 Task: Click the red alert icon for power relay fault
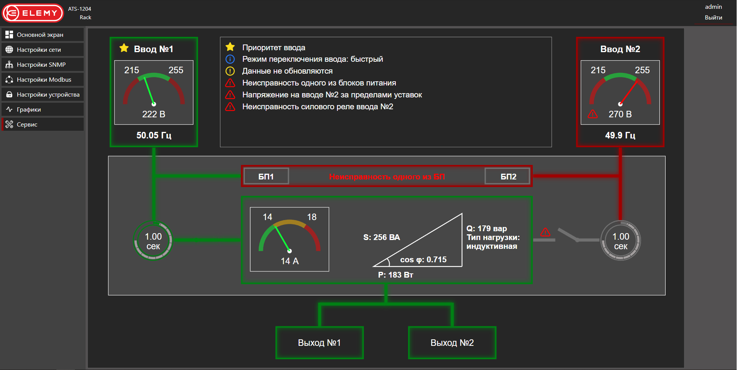[230, 107]
